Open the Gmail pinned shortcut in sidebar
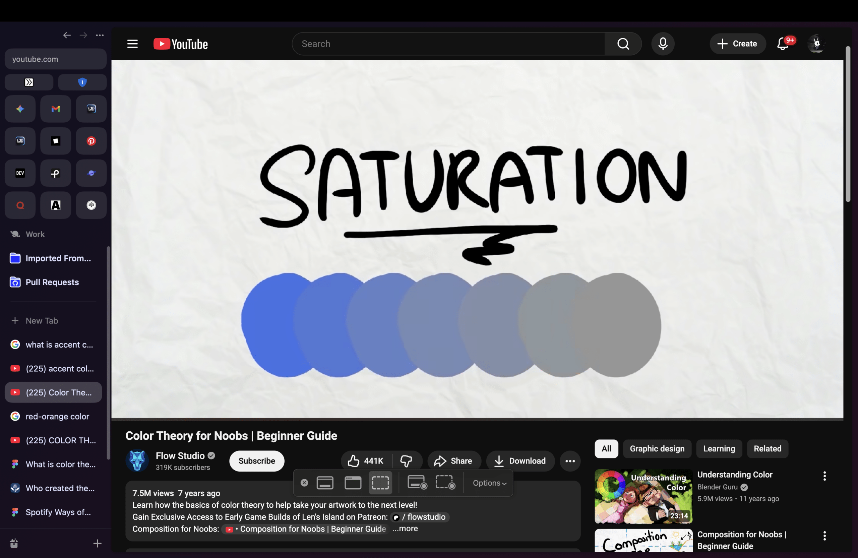The height and width of the screenshot is (558, 858). (56, 109)
